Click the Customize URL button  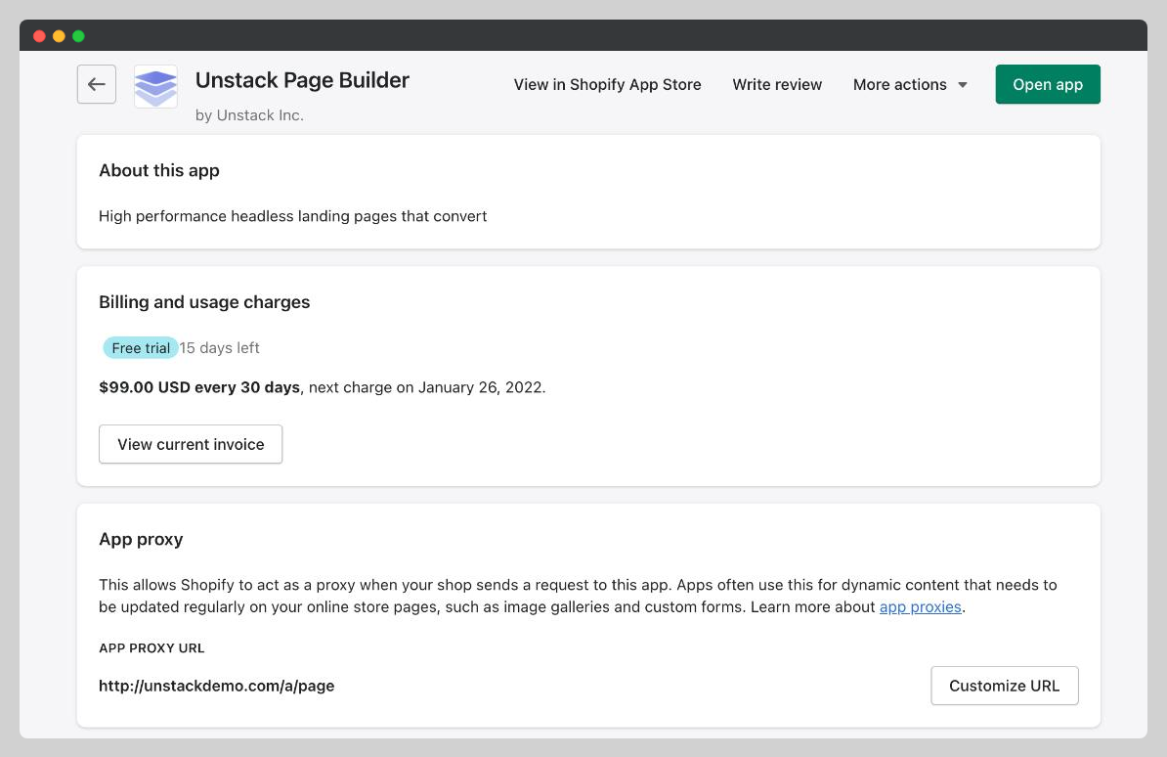pyautogui.click(x=1004, y=686)
